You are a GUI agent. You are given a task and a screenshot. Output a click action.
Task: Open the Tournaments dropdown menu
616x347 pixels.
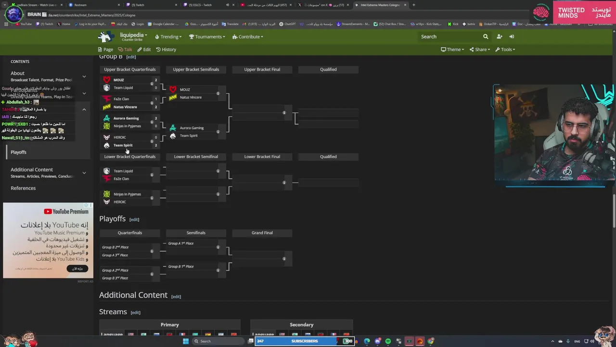point(207,37)
